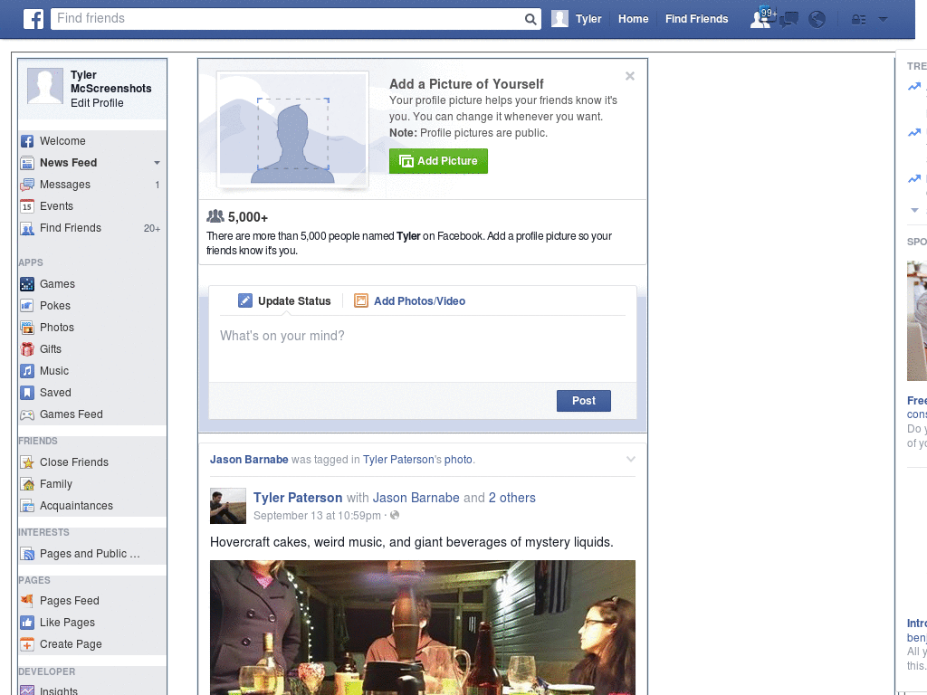Open the account menu down arrow in top bar
The width and height of the screenshot is (927, 695).
point(883,19)
